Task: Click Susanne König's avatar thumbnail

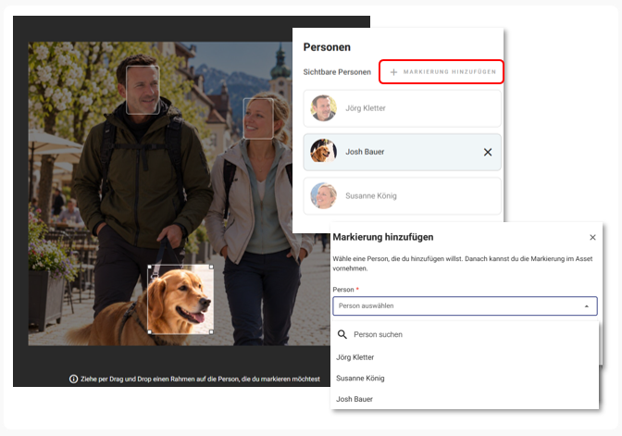Action: (323, 195)
